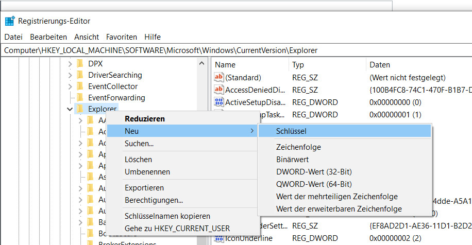
Task: Select Zeichenfolge in the Neu submenu
Action: (x=345, y=147)
